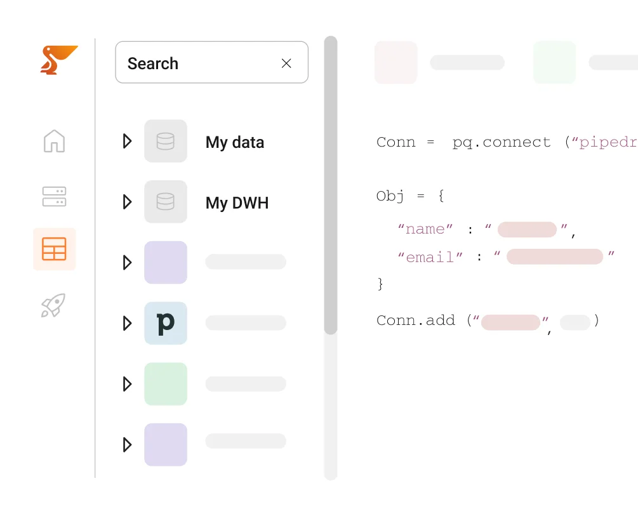The height and width of the screenshot is (509, 638).
Task: Expand the Pipedrive connector arrow
Action: (127, 323)
